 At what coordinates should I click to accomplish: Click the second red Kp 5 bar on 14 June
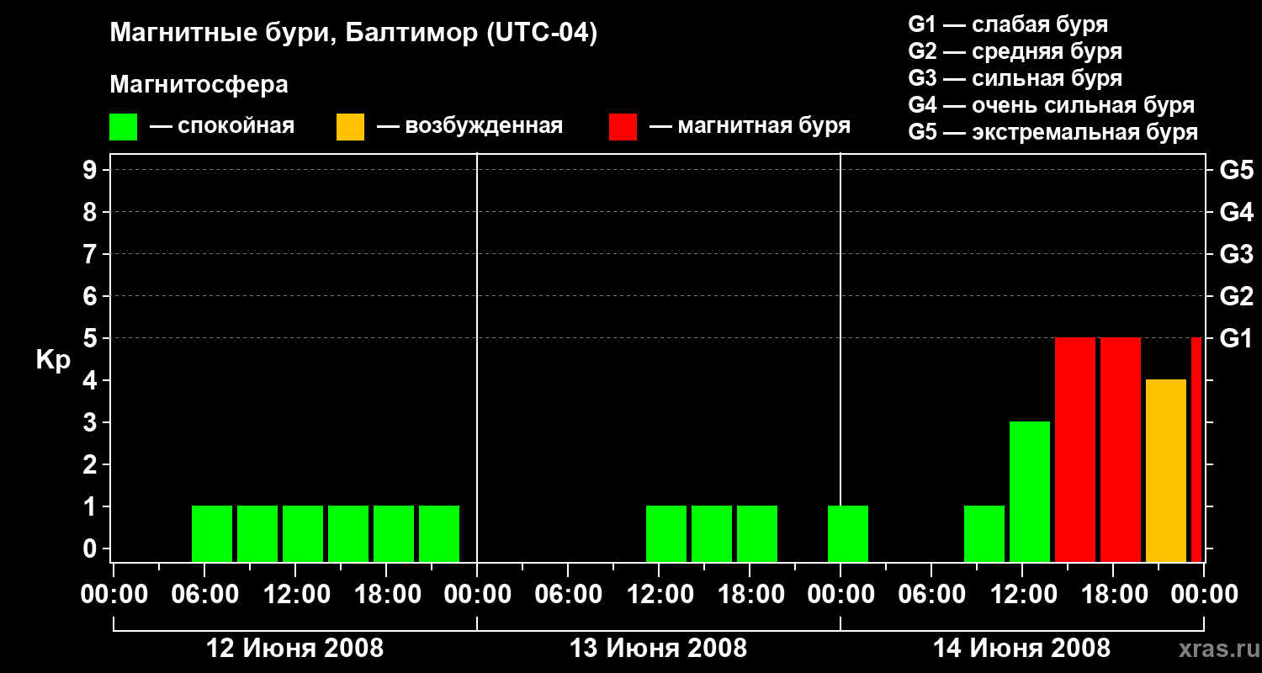(1121, 449)
